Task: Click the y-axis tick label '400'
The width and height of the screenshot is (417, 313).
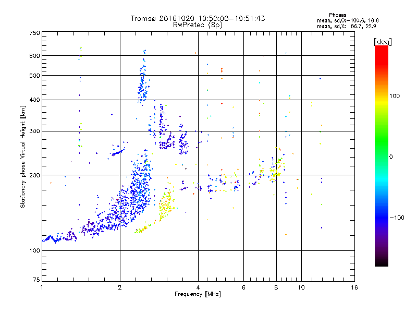Action: (34, 100)
